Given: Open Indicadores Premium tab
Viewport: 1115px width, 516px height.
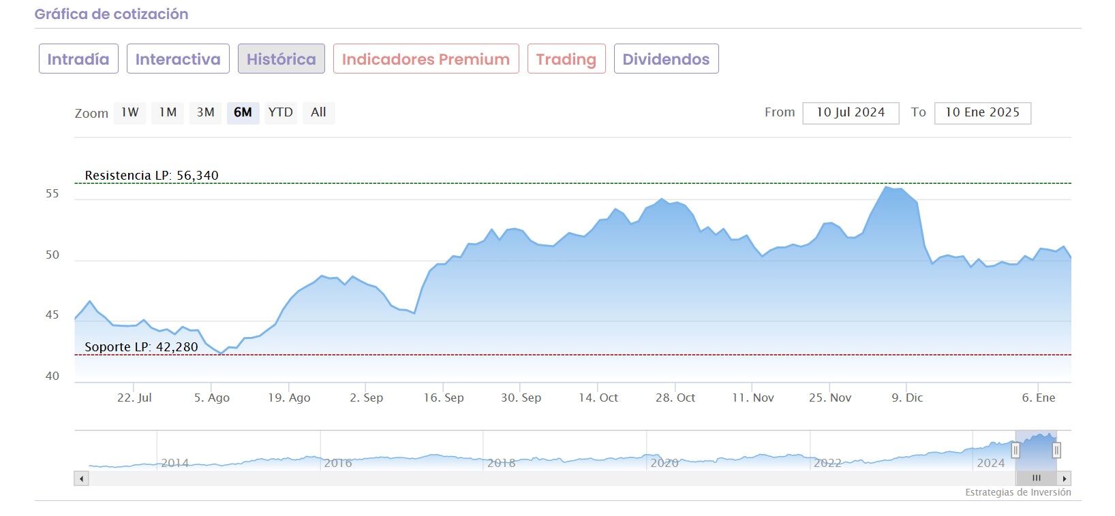Looking at the screenshot, I should (x=426, y=59).
